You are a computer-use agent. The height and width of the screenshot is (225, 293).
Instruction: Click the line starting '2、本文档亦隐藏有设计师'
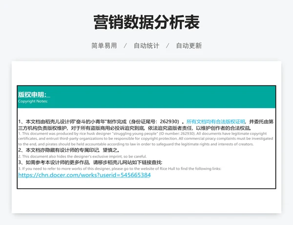pyautogui.click(x=70, y=150)
